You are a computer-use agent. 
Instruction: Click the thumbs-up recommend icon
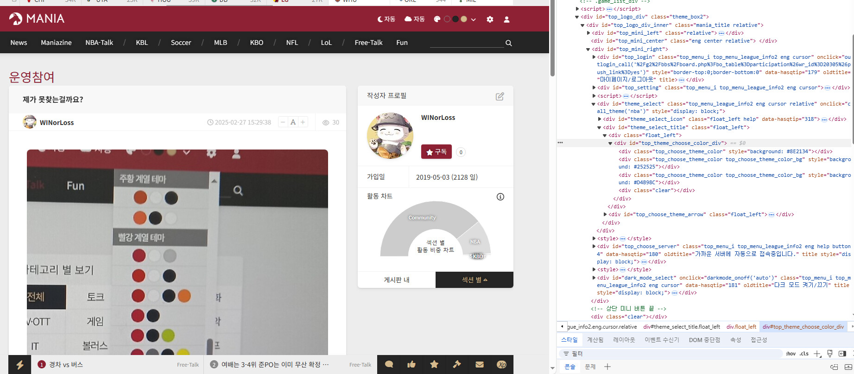(411, 365)
